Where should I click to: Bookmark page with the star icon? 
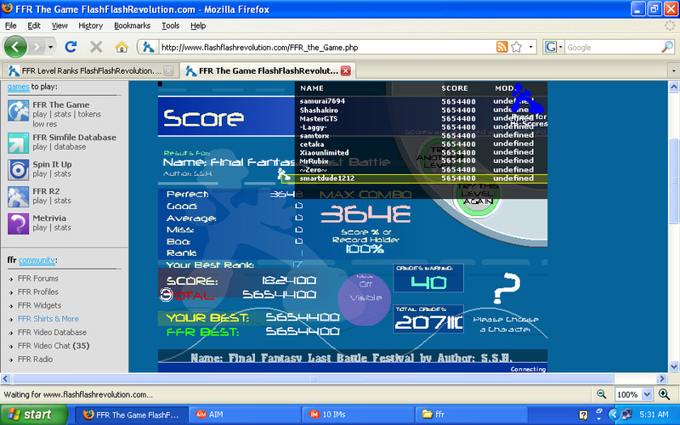coord(517,47)
